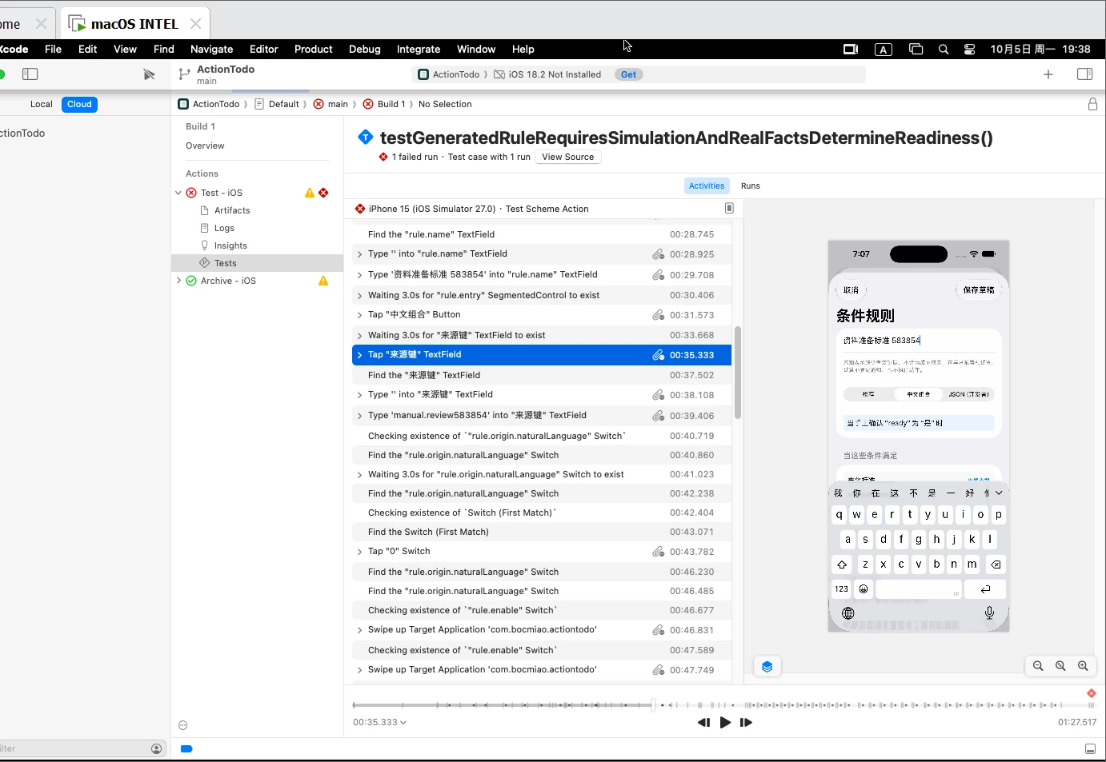Collapse the Test - iOS action
Screen dimensions: 1106x762
[178, 193]
